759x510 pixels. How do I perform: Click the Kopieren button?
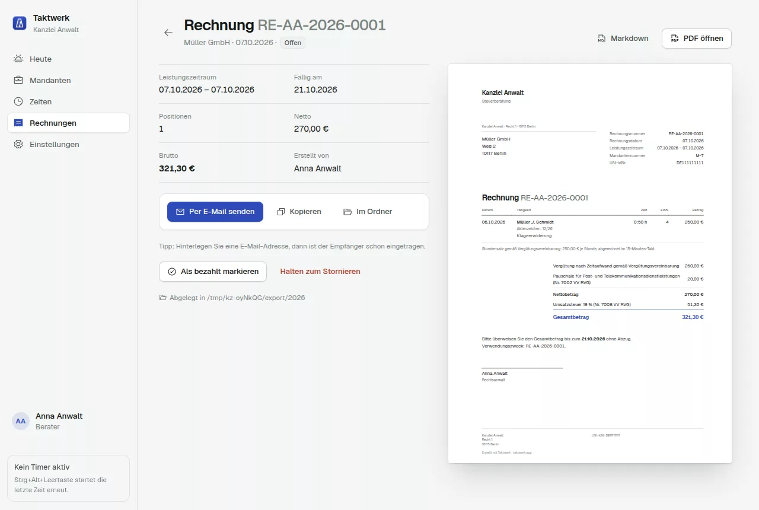[299, 212]
